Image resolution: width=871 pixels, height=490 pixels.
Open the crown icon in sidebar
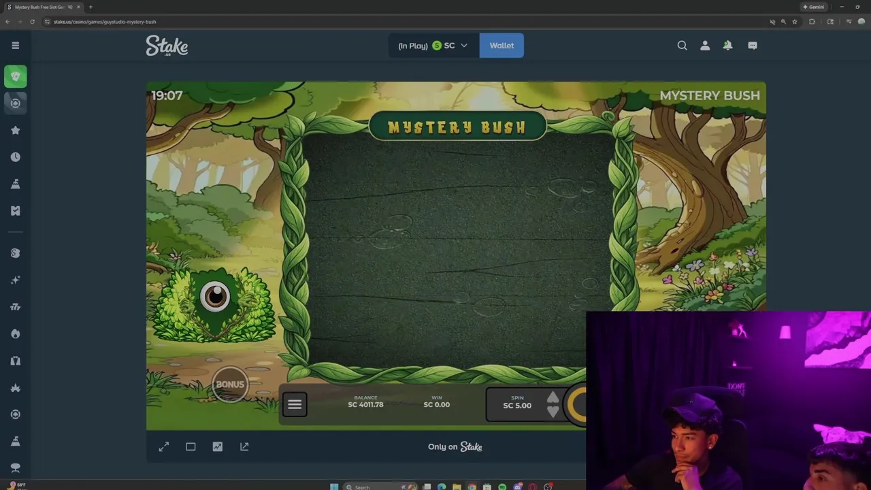(15, 387)
